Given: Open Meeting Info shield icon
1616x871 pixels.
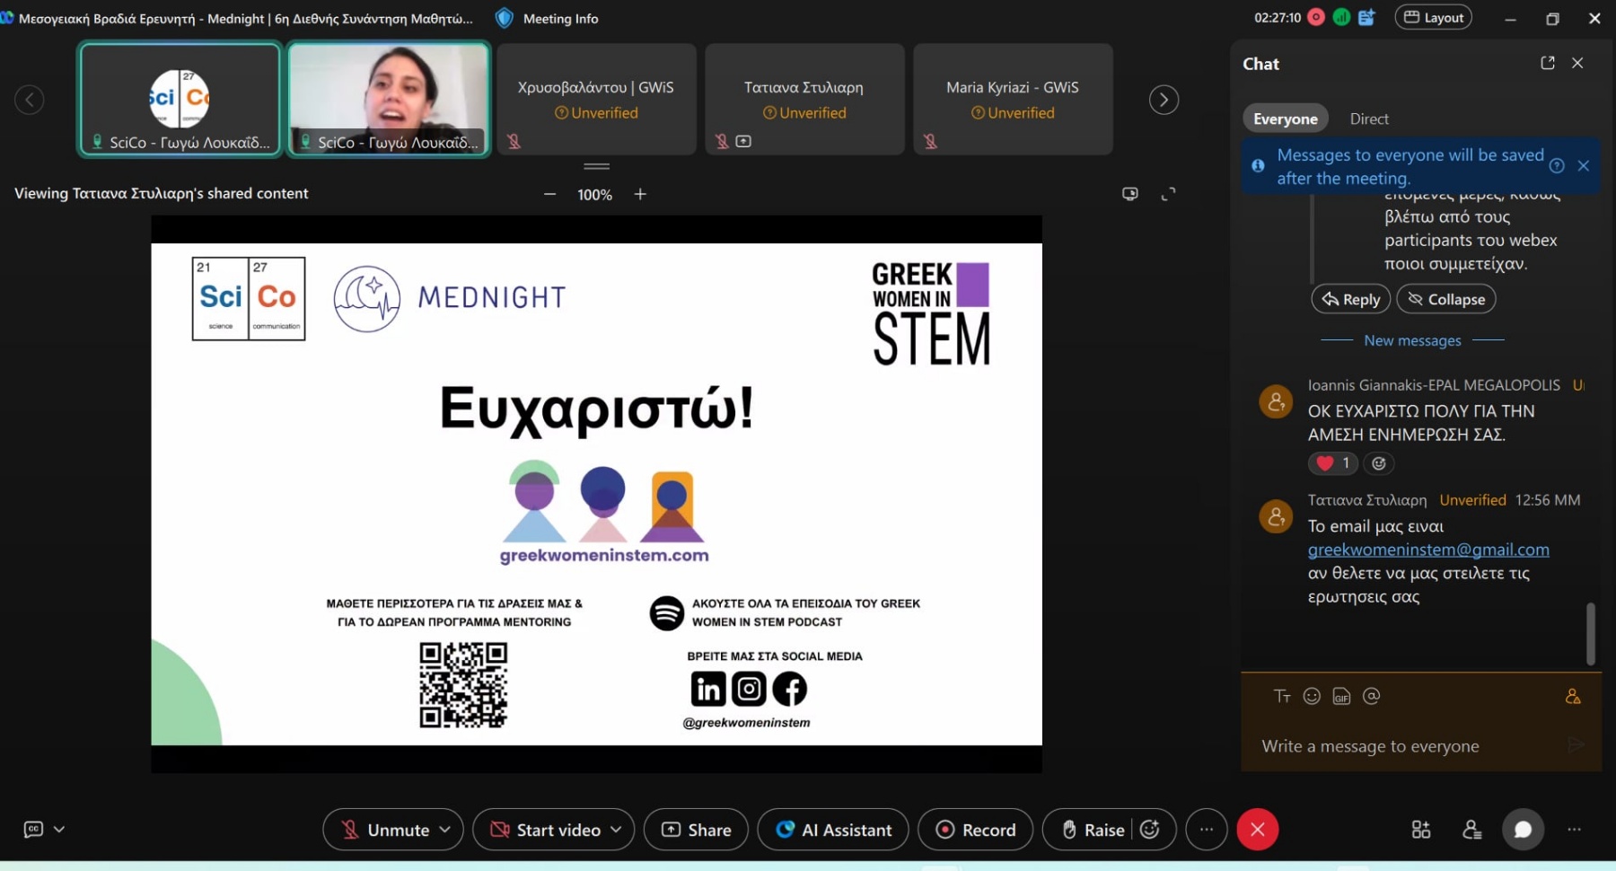Looking at the screenshot, I should pyautogui.click(x=505, y=18).
